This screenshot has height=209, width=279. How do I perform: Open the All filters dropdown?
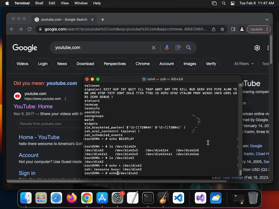[244, 64]
